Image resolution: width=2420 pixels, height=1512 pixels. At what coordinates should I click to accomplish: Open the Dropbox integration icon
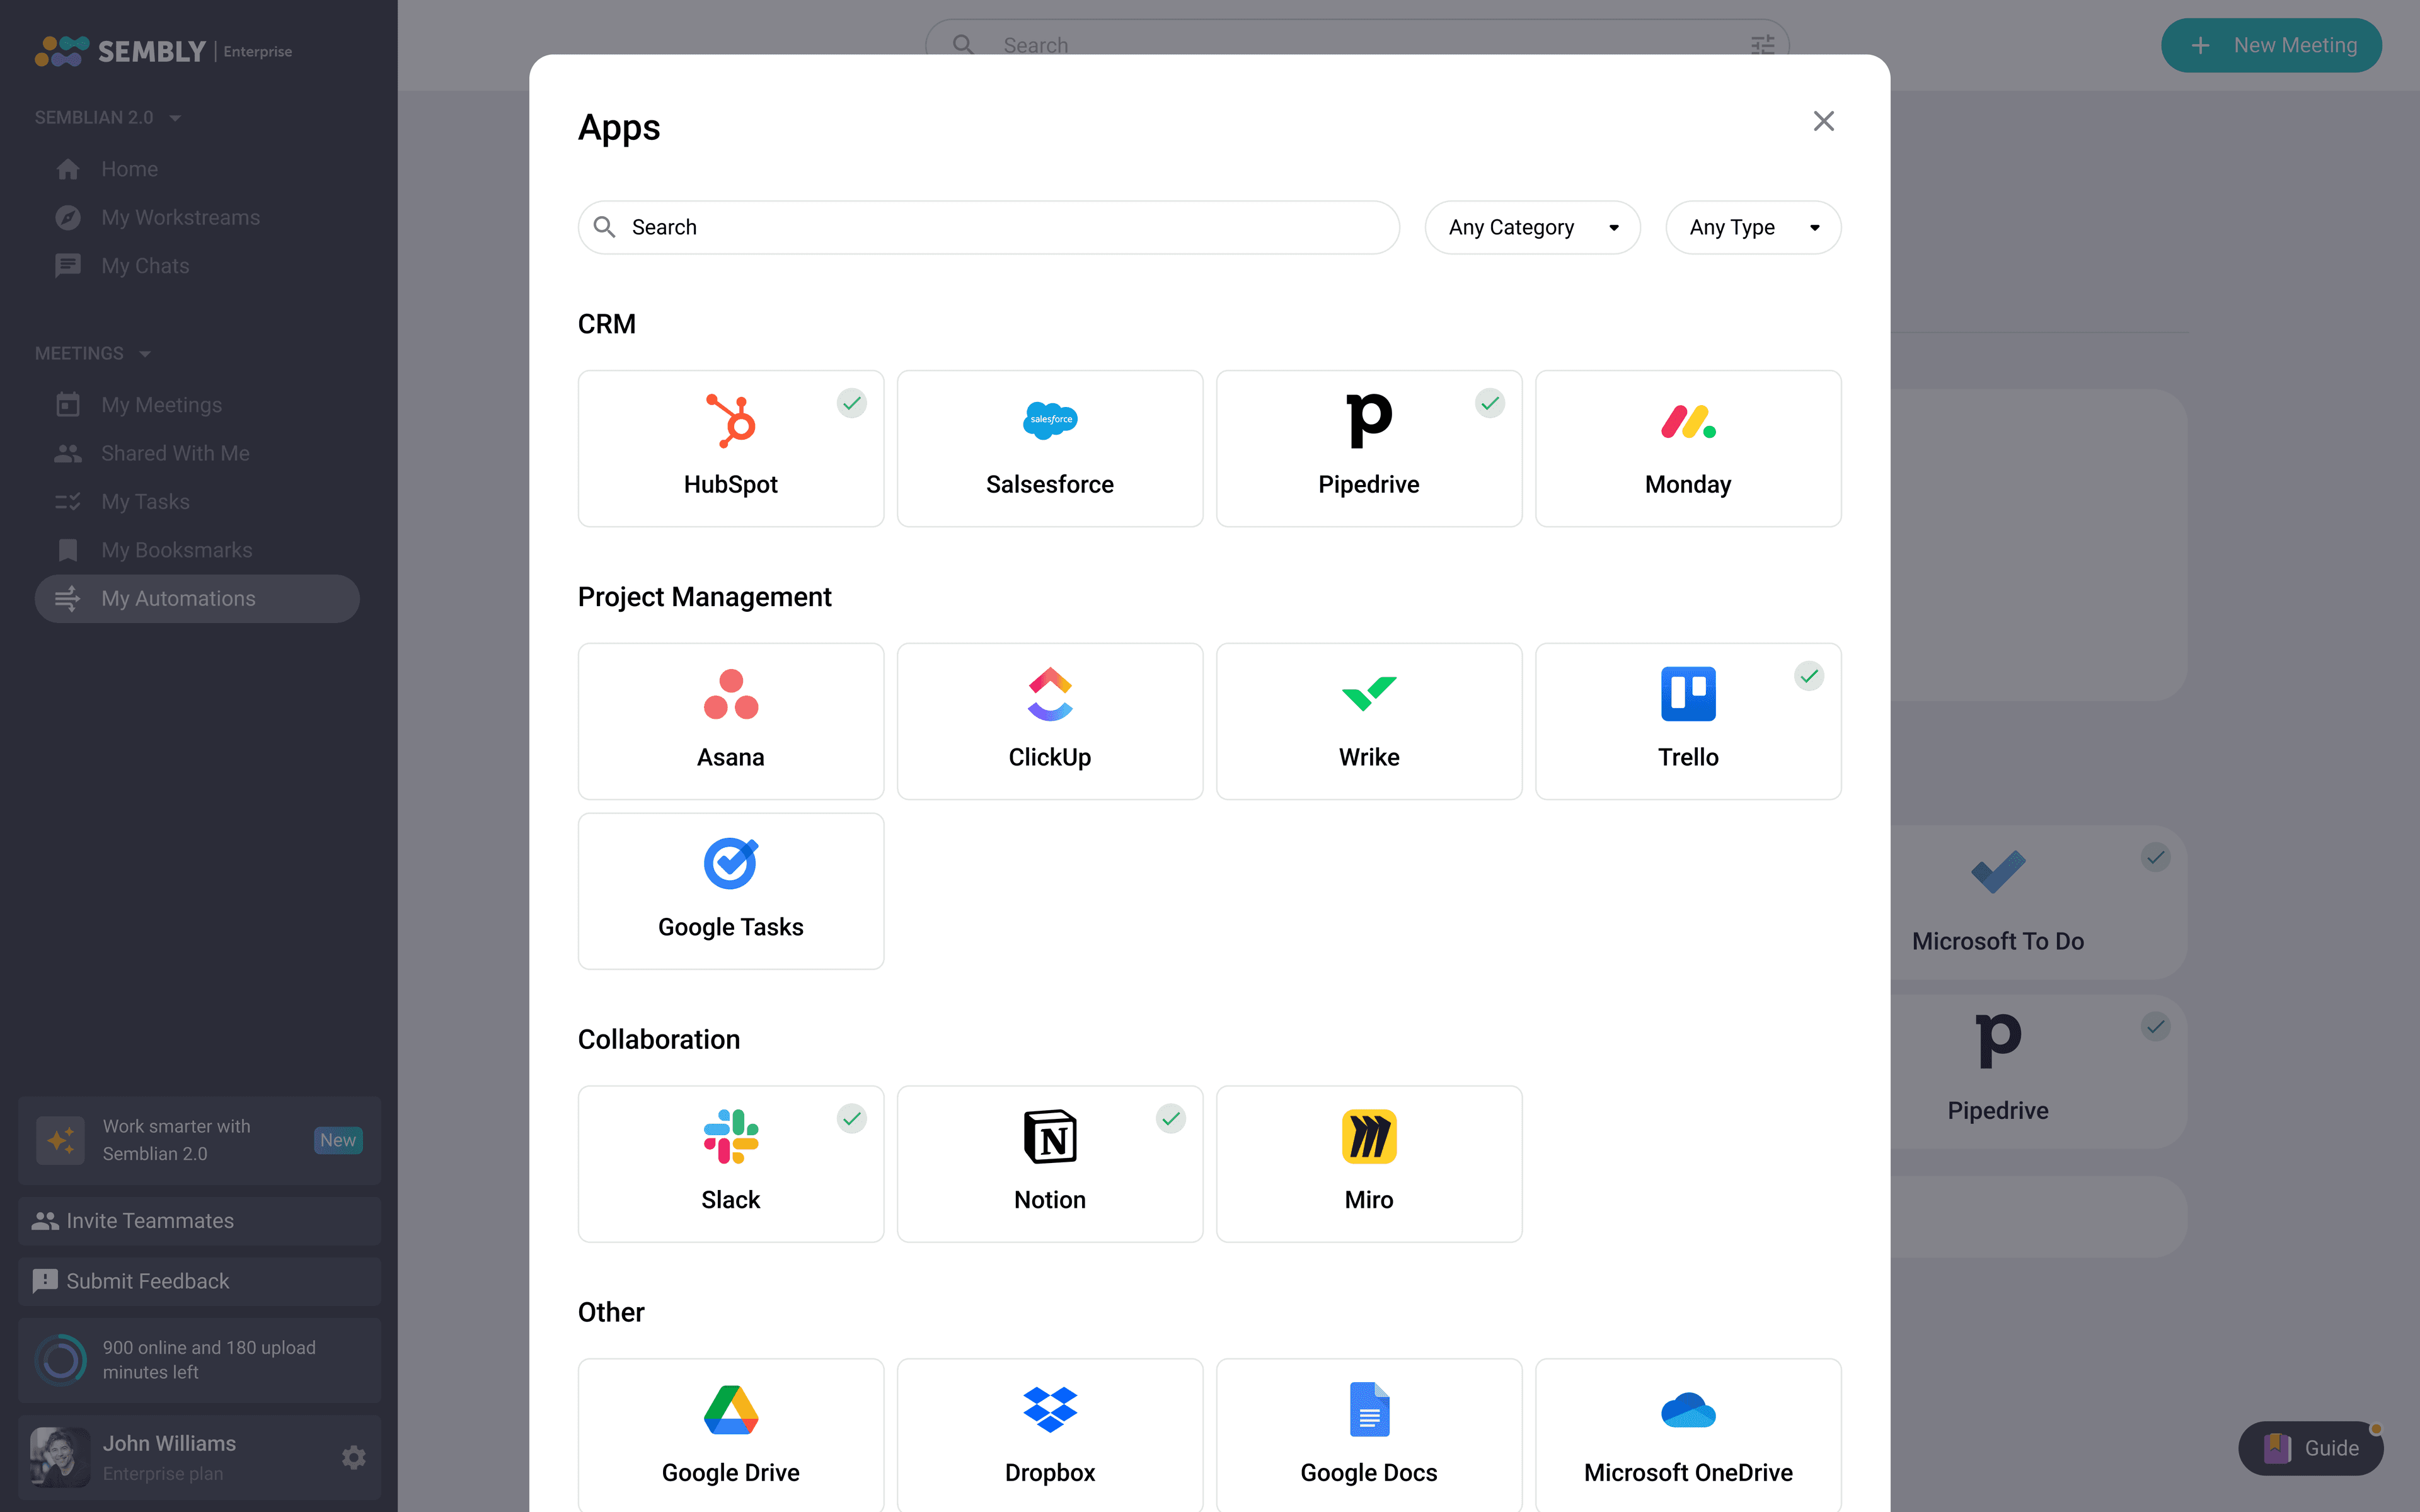(x=1049, y=1410)
